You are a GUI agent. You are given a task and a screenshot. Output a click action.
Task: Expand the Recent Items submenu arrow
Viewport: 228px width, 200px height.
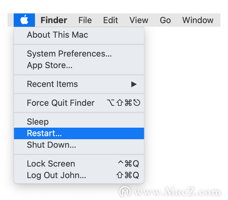(134, 84)
